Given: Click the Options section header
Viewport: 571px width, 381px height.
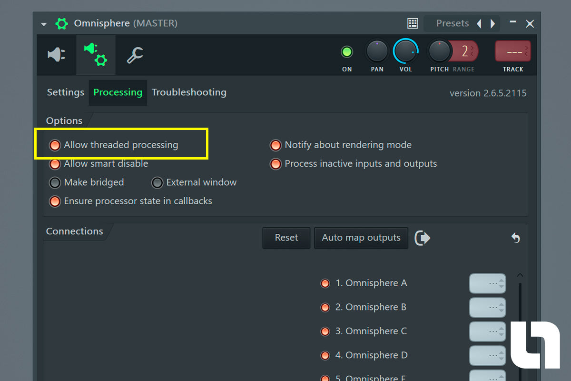Looking at the screenshot, I should (x=64, y=121).
